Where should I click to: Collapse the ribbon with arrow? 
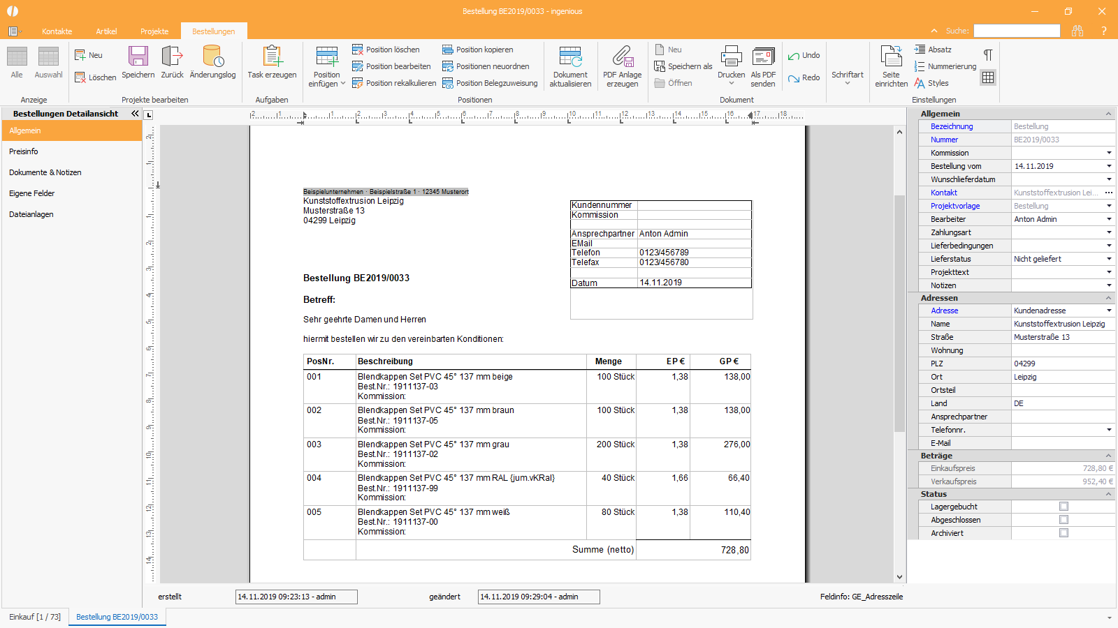click(934, 31)
